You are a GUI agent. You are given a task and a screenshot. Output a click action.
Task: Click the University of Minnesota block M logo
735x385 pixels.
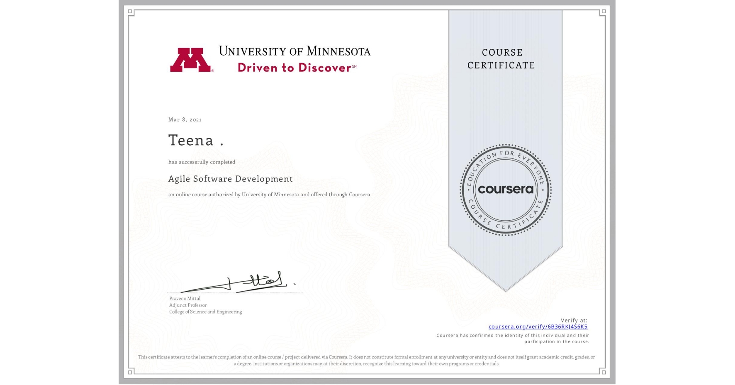[x=192, y=59]
